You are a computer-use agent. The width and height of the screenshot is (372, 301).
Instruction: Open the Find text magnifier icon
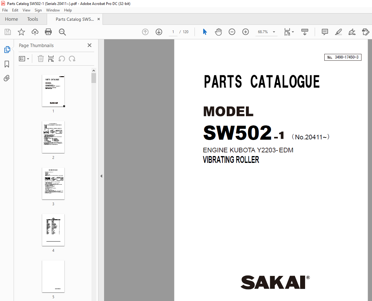point(62,32)
